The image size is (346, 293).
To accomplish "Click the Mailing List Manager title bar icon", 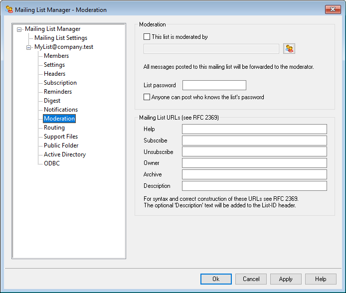I will point(9,9).
